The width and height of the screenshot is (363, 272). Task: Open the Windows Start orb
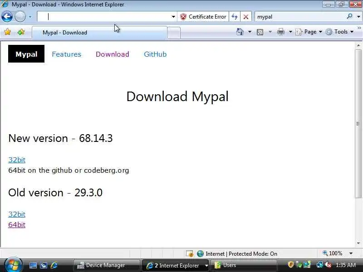tap(13, 265)
